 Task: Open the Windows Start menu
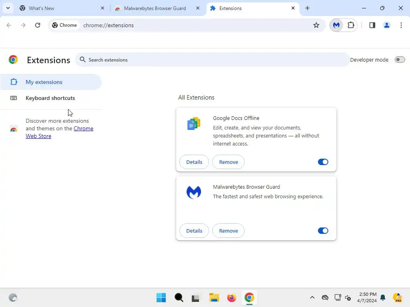point(161,297)
